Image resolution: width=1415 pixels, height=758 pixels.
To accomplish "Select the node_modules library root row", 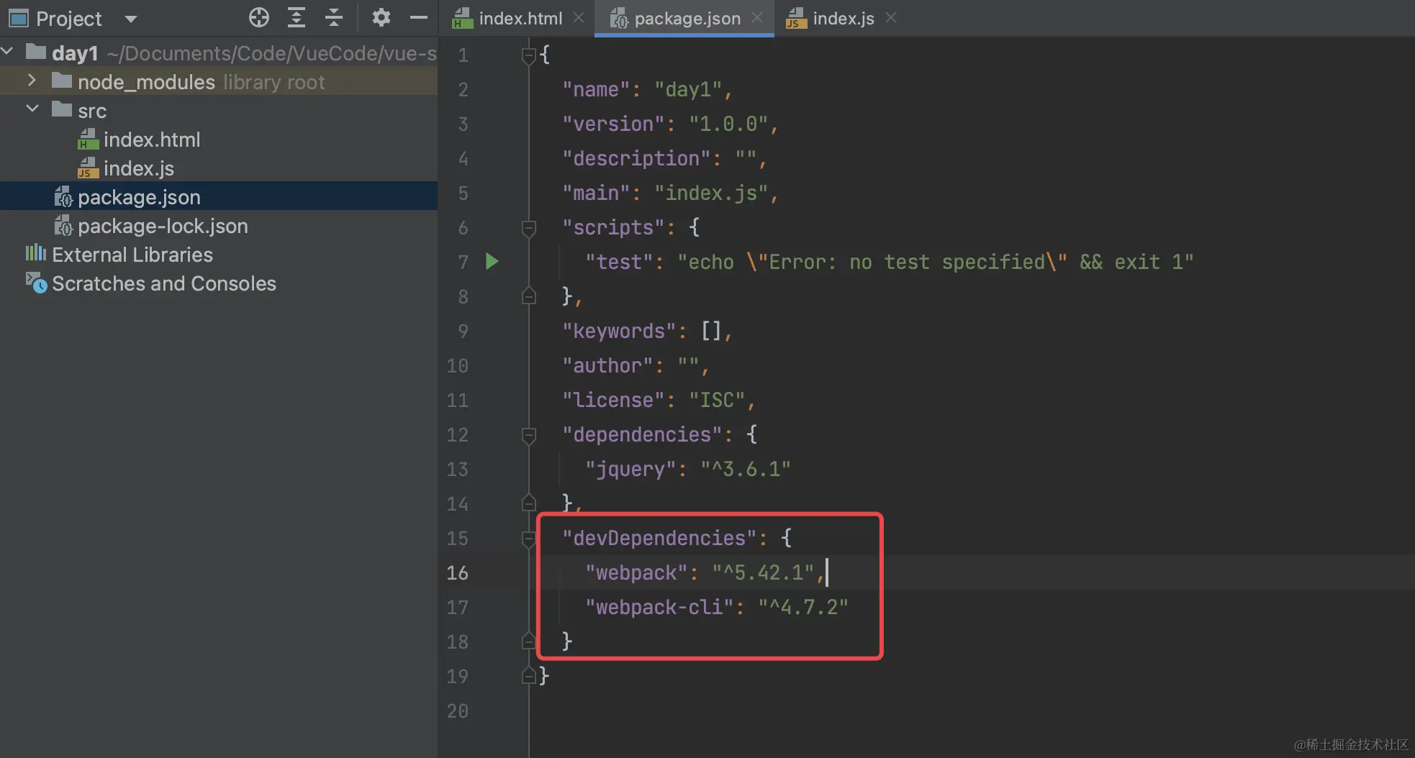I will pyautogui.click(x=219, y=81).
